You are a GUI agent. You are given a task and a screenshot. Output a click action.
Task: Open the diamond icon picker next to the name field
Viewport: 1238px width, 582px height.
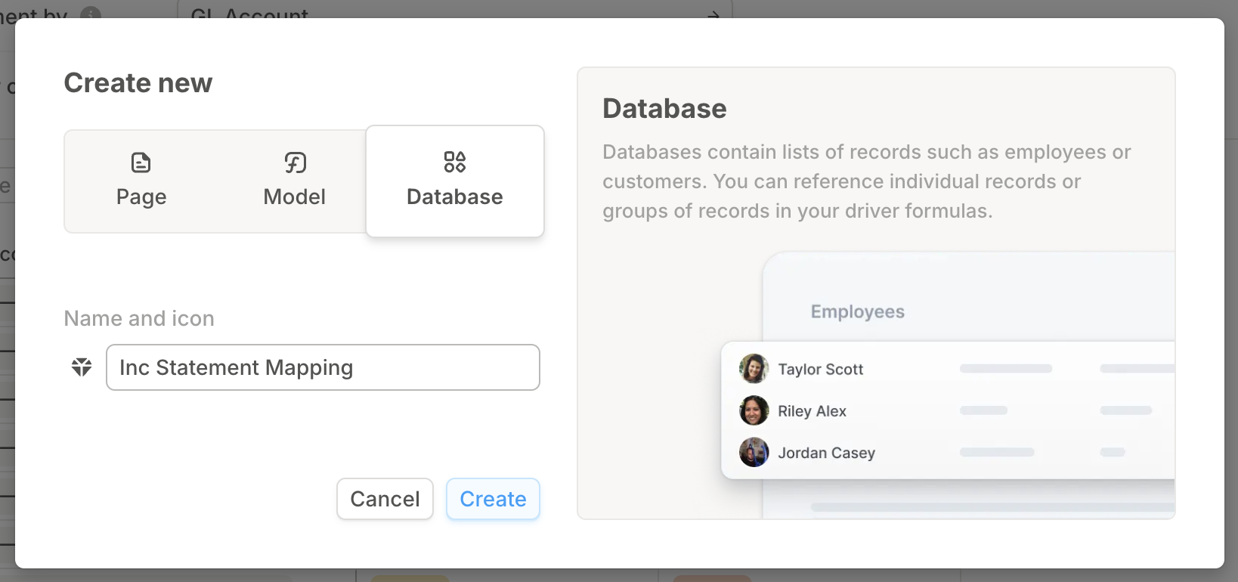click(x=82, y=367)
